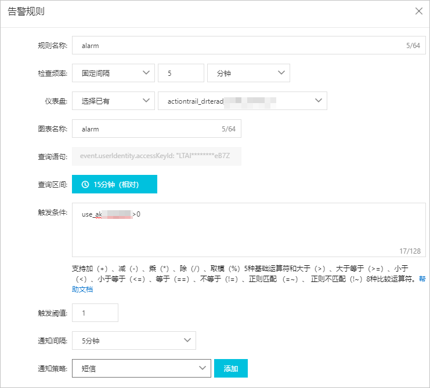The image size is (430, 388).
Task: Open the 5分钟 notification interval dropdown
Action: pyautogui.click(x=134, y=341)
